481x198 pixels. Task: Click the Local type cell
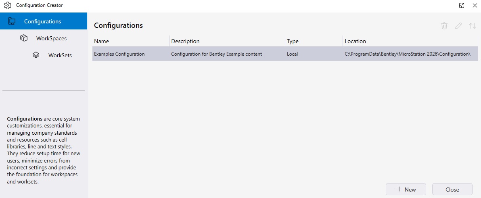pyautogui.click(x=293, y=54)
